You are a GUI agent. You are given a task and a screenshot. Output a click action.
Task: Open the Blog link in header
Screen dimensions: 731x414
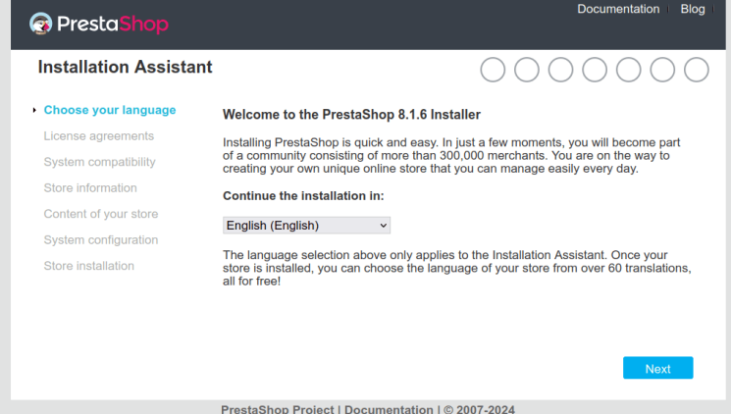click(x=693, y=9)
